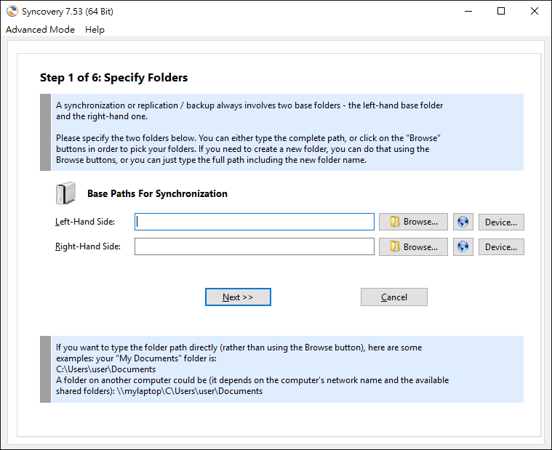Viewport: 552px width, 450px height.
Task: Click the globe icon for Right-Hand Side
Action: click(x=463, y=247)
